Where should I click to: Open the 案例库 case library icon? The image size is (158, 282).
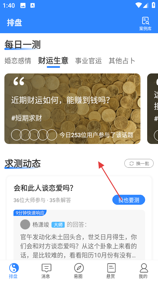click(145, 21)
